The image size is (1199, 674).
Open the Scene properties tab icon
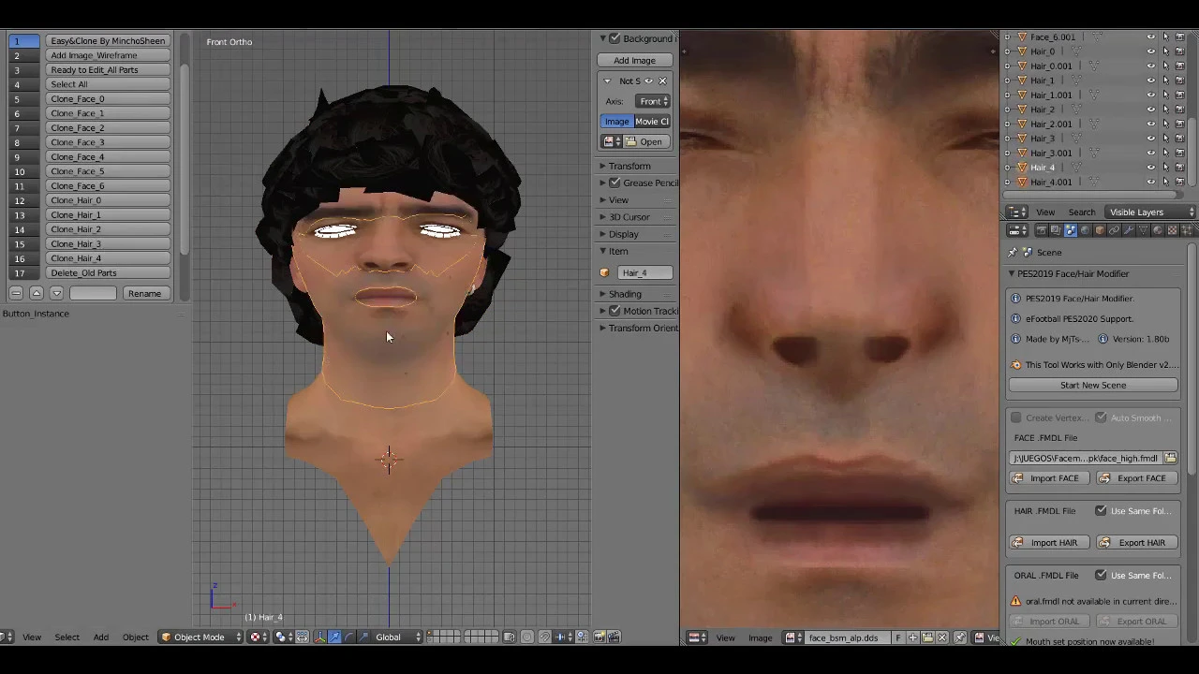click(1071, 230)
